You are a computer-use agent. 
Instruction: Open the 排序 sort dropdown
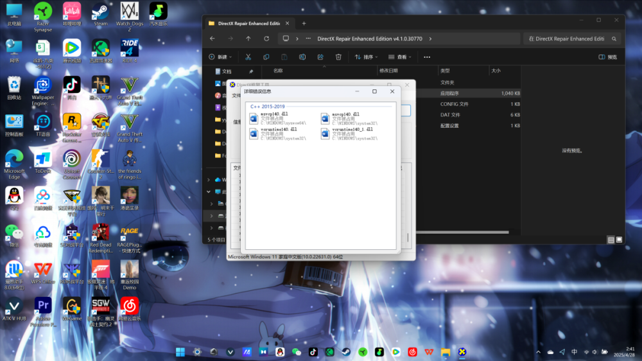coord(366,57)
